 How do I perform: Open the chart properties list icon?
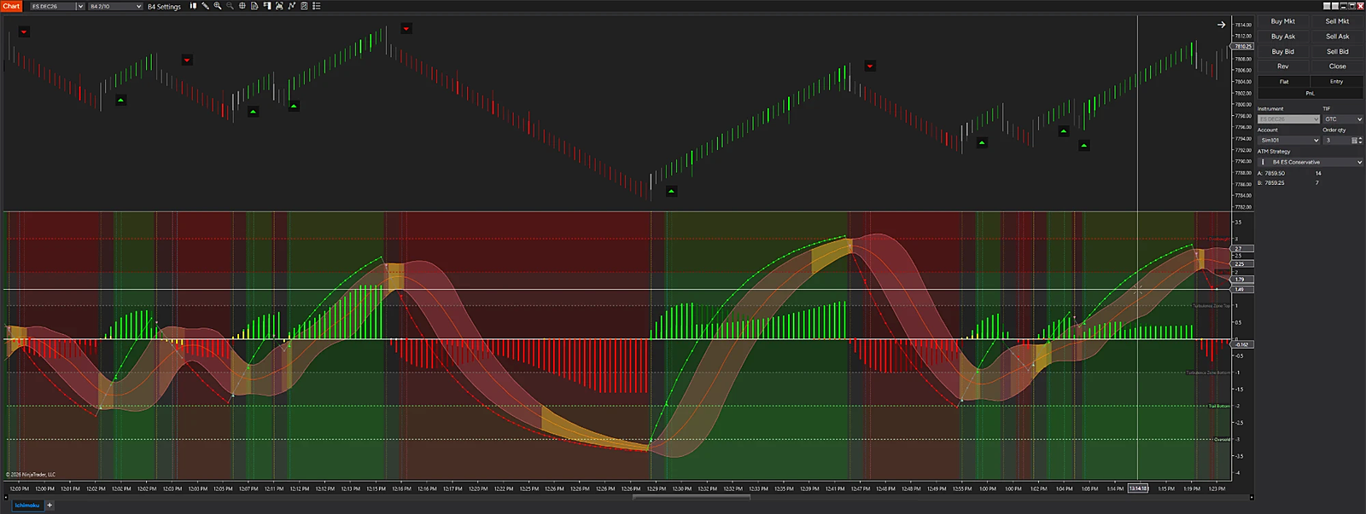click(316, 6)
